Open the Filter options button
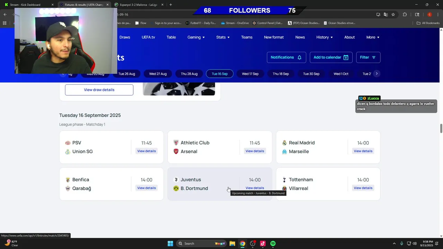The height and width of the screenshot is (249, 443). [368, 57]
